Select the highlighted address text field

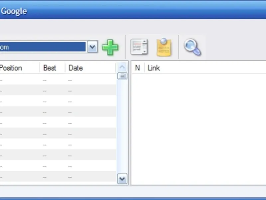point(43,47)
